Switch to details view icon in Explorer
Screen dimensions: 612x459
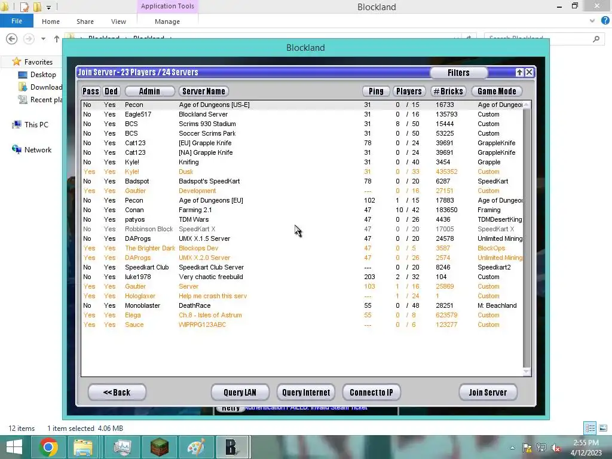point(590,428)
